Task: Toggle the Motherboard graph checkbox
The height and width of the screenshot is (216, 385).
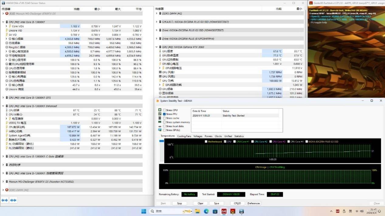Action: tap(206, 141)
